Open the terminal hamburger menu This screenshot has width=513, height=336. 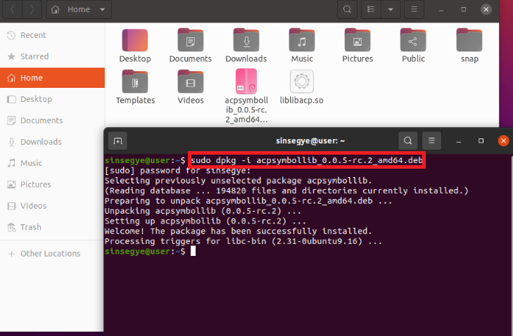pyautogui.click(x=431, y=141)
